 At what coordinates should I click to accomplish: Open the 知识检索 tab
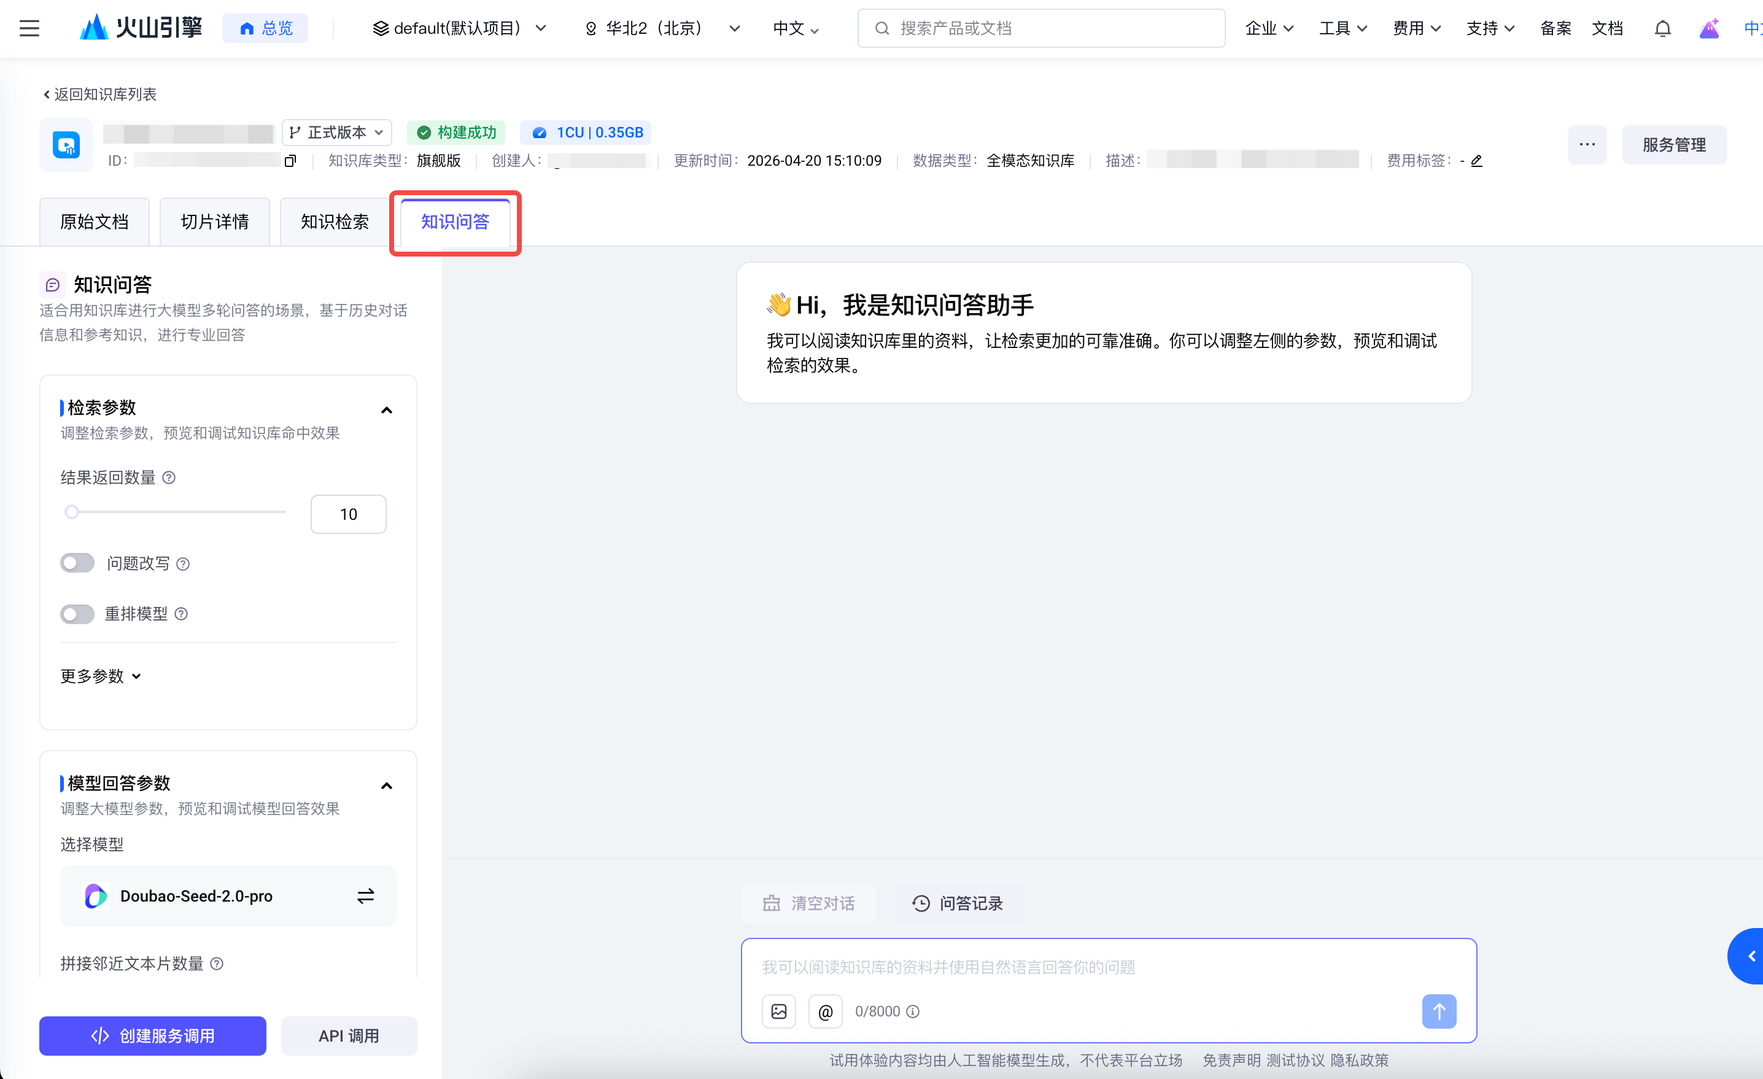(335, 222)
